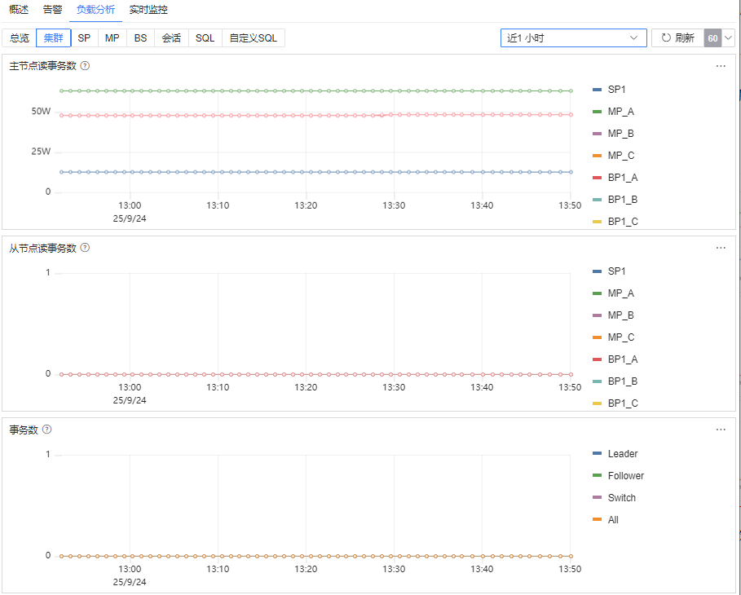Open more options for 从节点读事务数 chart

click(720, 248)
